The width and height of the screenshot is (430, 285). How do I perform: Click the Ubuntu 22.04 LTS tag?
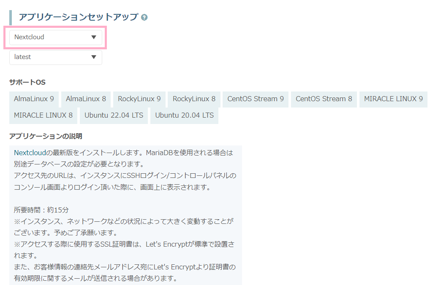(114, 115)
